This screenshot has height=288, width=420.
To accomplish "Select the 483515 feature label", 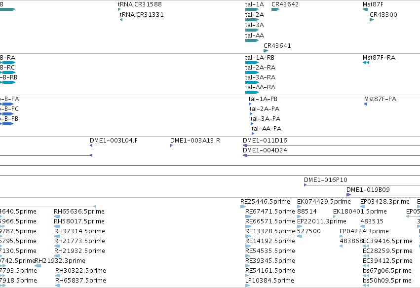I will 372,221.
